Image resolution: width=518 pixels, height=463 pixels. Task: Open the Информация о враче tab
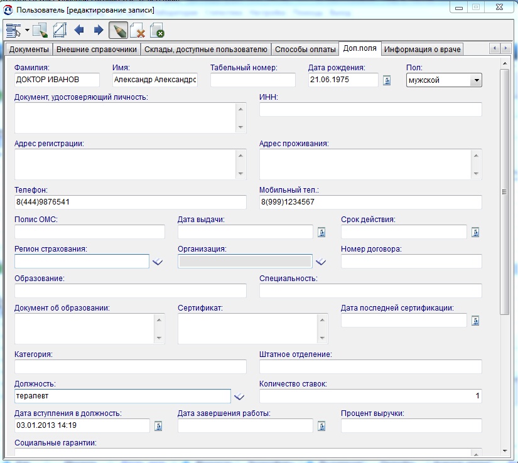[x=422, y=49]
